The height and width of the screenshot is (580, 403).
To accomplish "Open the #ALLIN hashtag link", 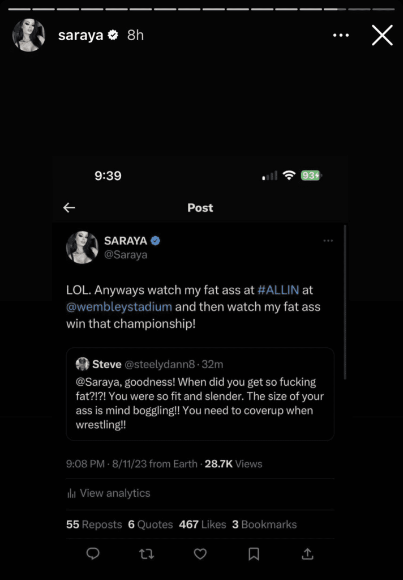I will pyautogui.click(x=278, y=290).
